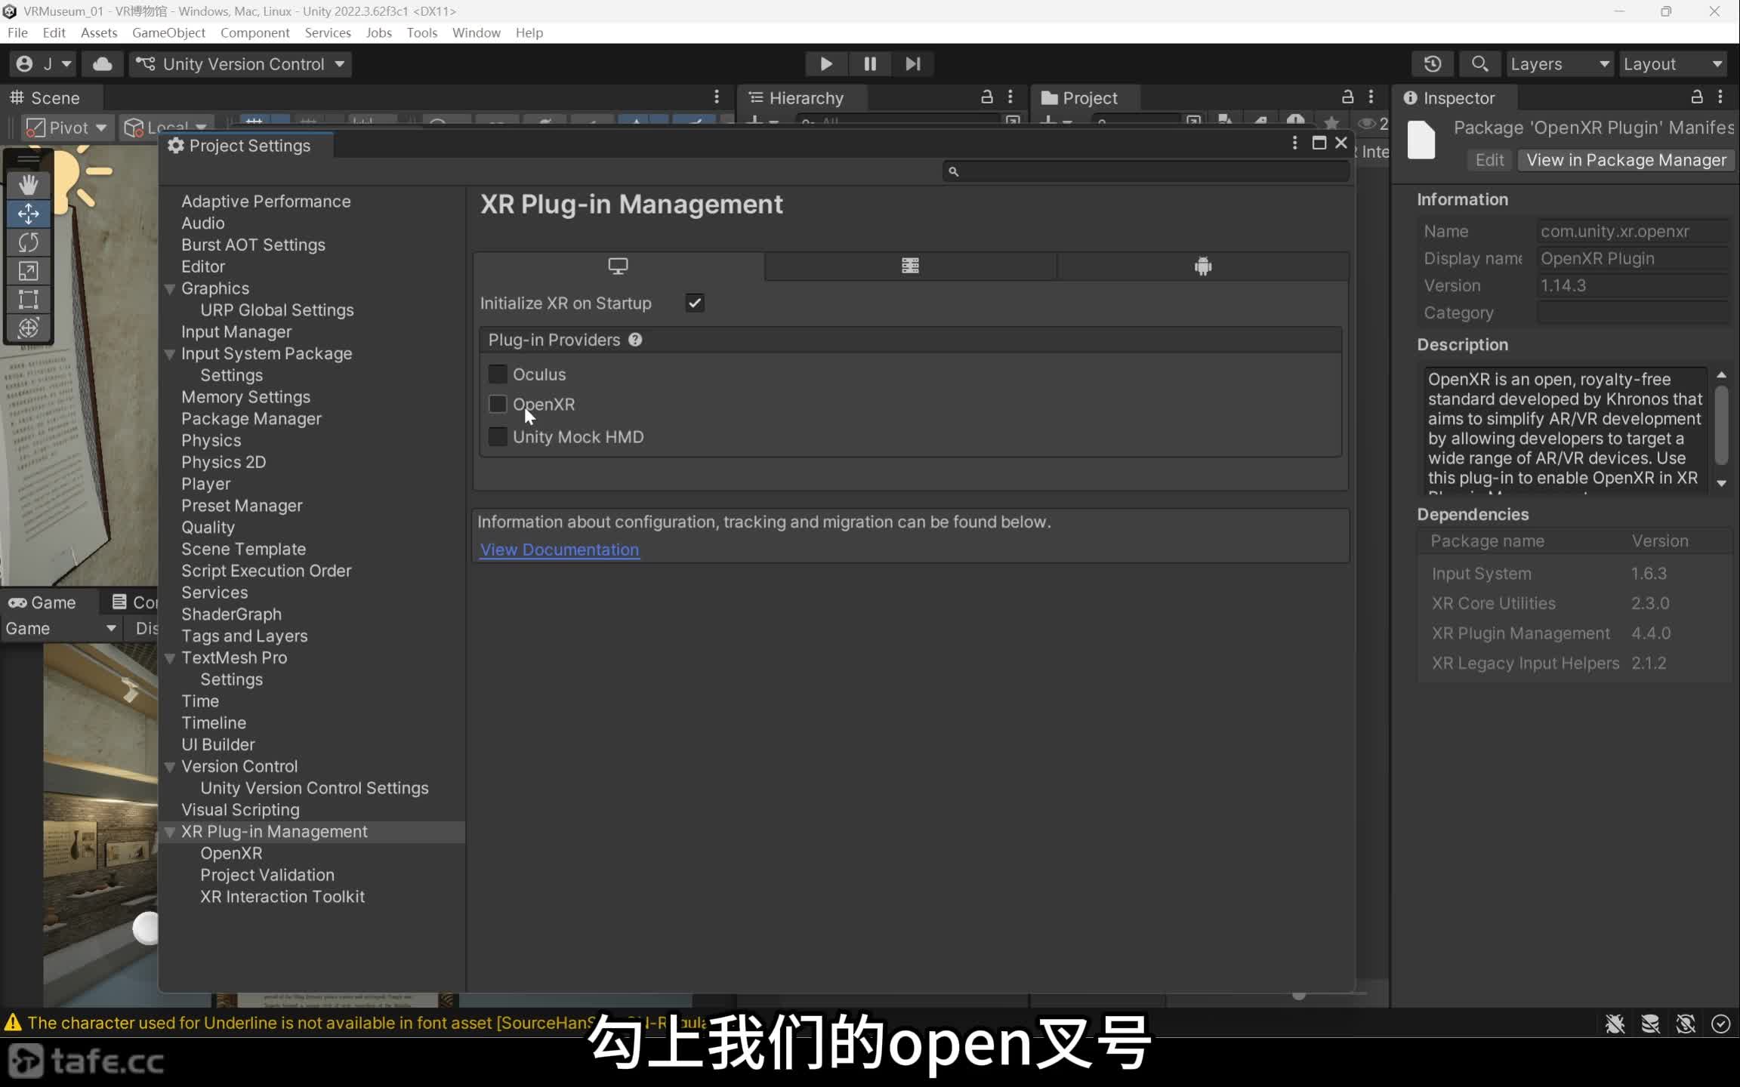The height and width of the screenshot is (1087, 1740).
Task: Open the Layout dropdown
Action: pyautogui.click(x=1673, y=64)
